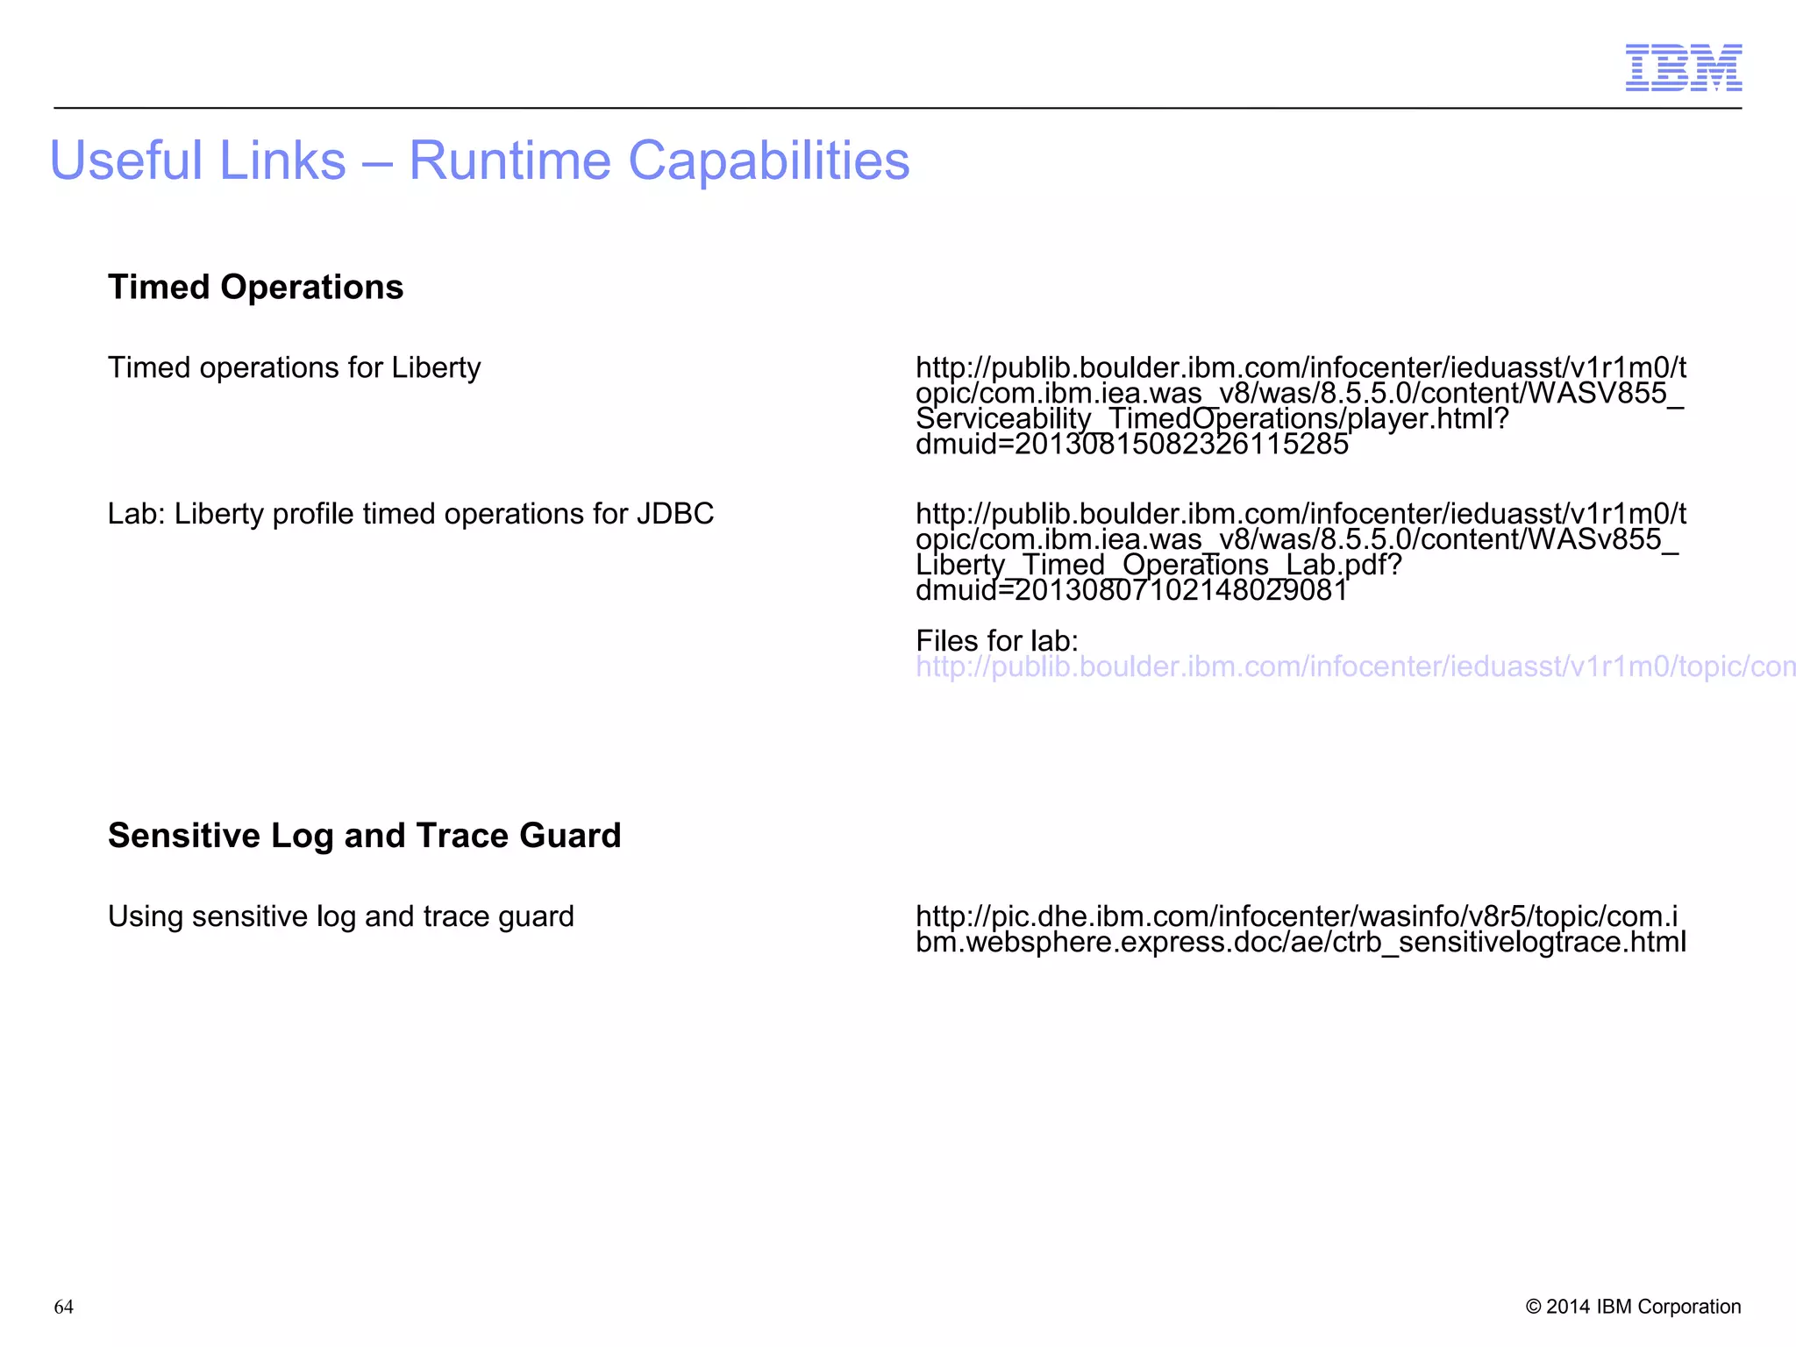Click the IBM logo

(1684, 68)
